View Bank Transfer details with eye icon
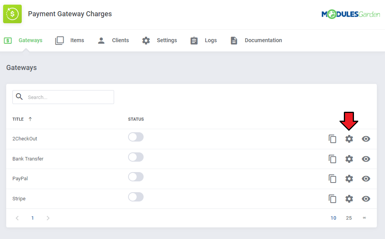Viewport: 385px width, 239px height. [366, 159]
